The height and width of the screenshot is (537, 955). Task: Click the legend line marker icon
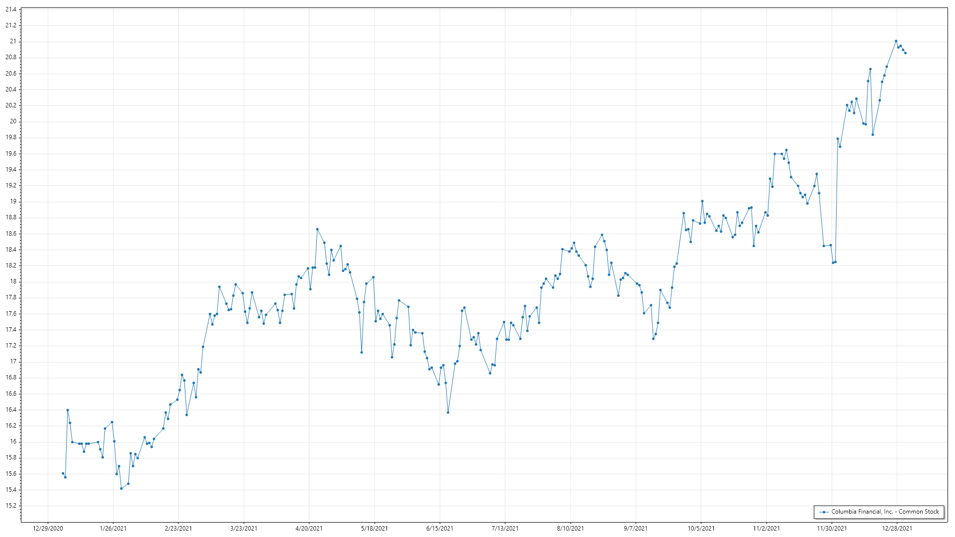click(824, 512)
